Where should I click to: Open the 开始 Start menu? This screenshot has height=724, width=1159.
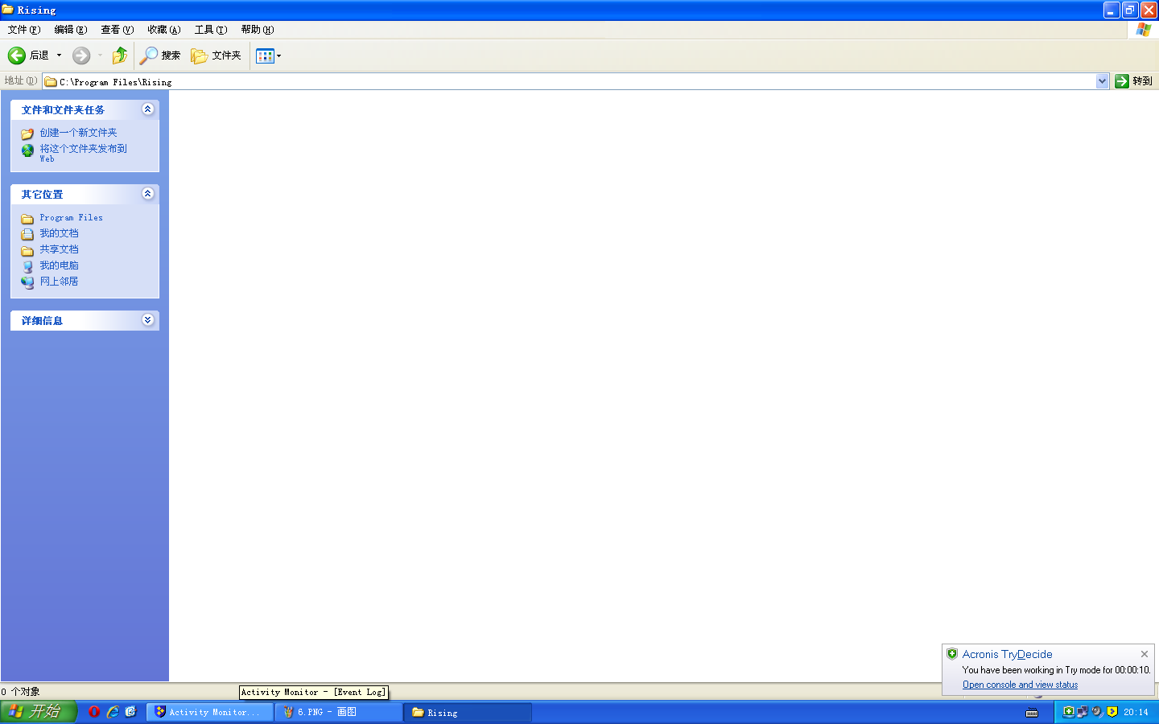tap(38, 712)
